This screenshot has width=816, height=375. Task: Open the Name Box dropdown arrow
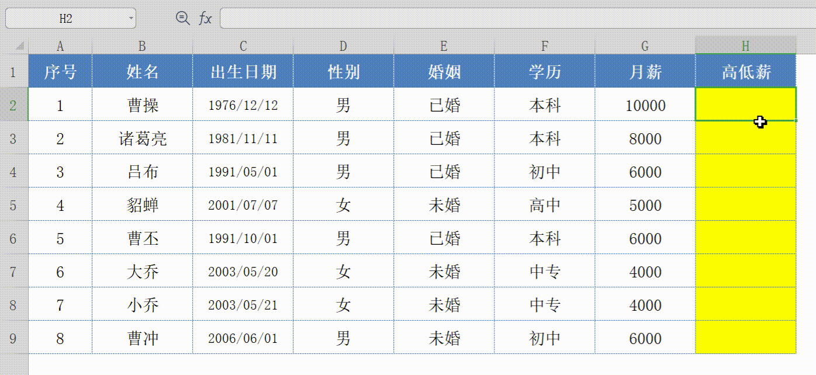pyautogui.click(x=131, y=19)
